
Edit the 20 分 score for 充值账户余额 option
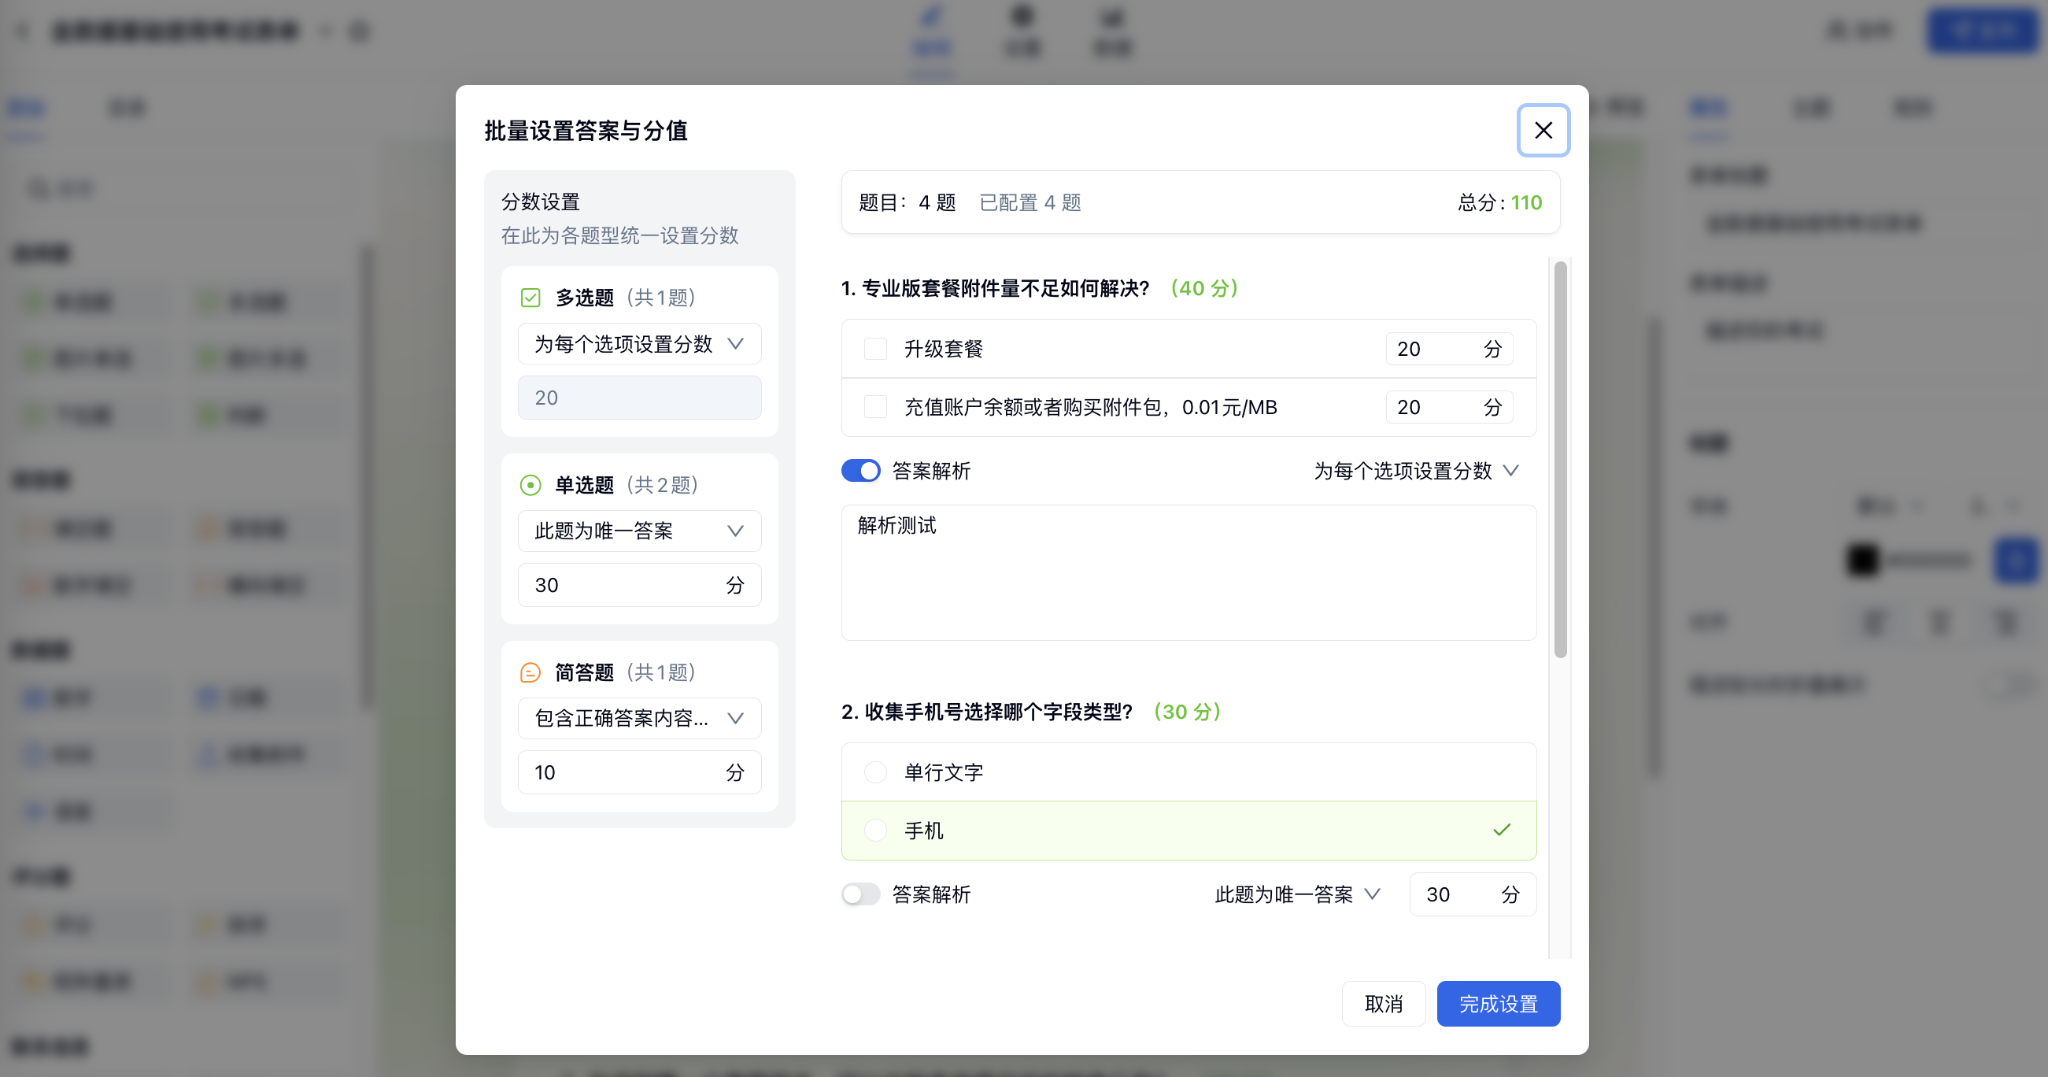tap(1448, 407)
